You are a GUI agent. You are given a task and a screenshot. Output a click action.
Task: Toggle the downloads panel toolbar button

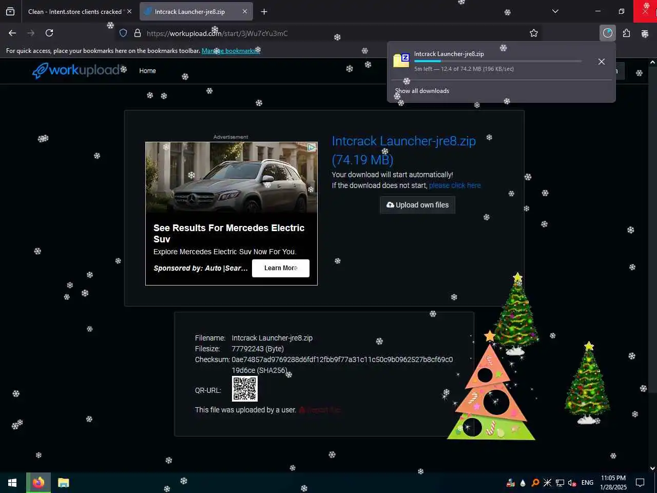608,33
